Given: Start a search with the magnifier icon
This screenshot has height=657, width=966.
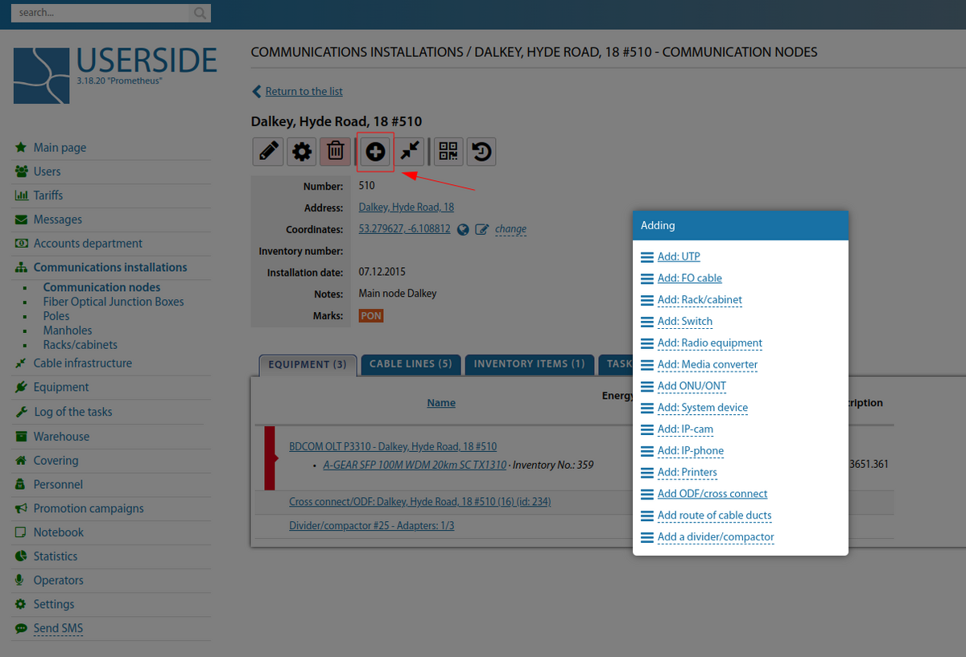Looking at the screenshot, I should [x=199, y=14].
